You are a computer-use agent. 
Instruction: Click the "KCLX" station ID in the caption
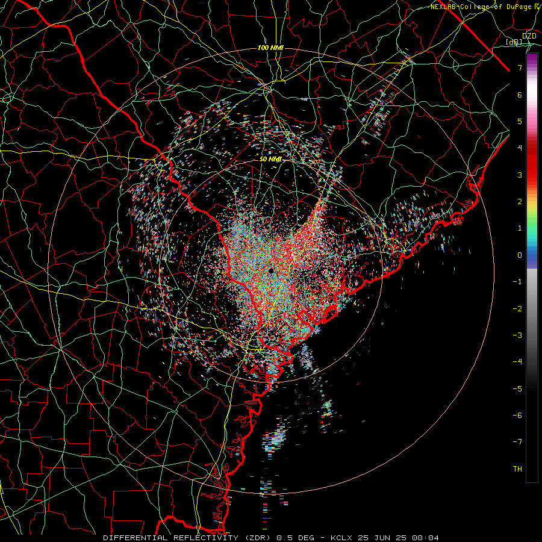[x=340, y=538]
